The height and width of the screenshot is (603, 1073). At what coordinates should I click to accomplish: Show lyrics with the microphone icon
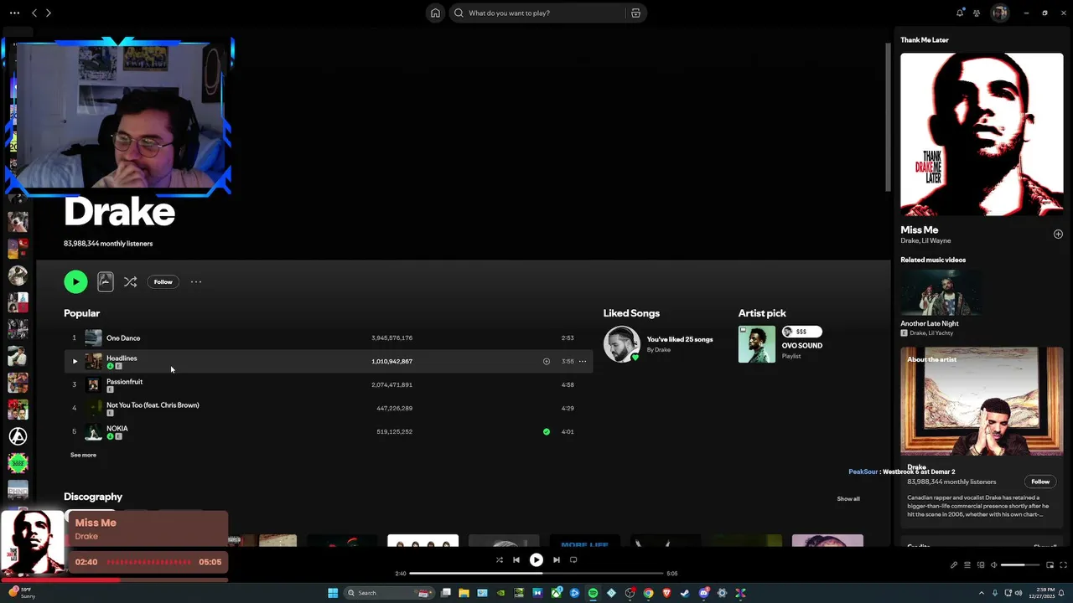[x=954, y=564]
